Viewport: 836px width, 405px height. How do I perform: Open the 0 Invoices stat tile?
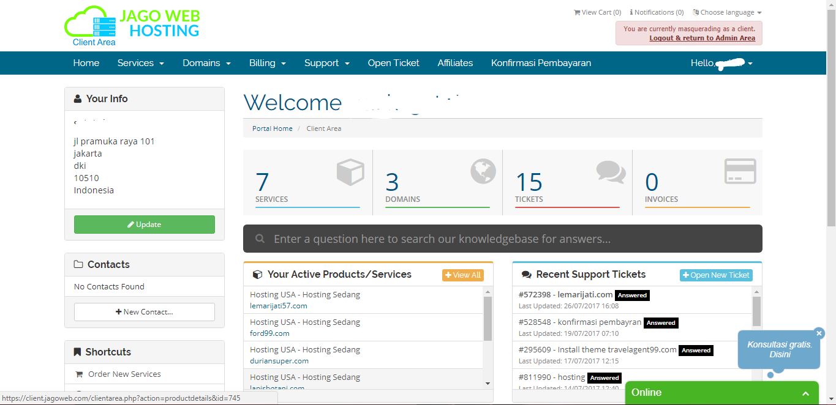[697, 182]
